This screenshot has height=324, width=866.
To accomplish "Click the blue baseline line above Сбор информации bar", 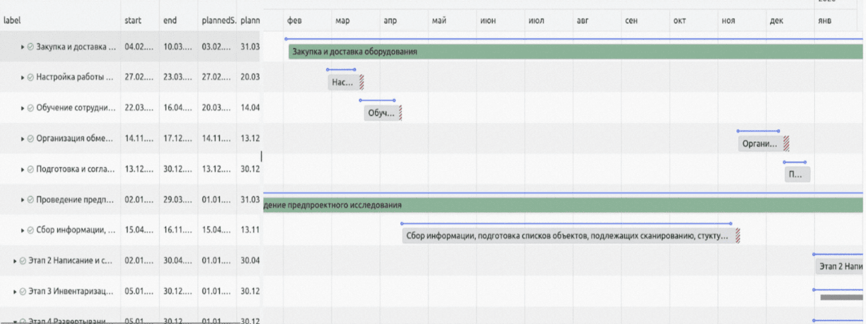I will pos(566,224).
